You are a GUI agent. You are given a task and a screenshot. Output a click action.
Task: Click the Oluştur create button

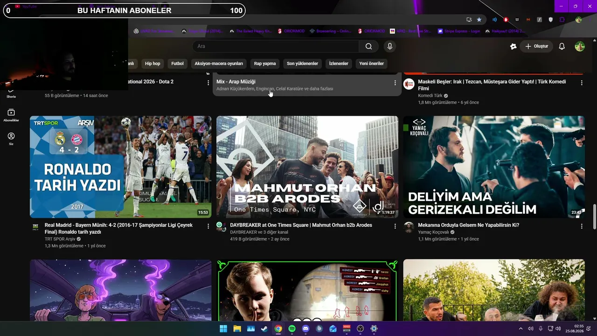[537, 46]
